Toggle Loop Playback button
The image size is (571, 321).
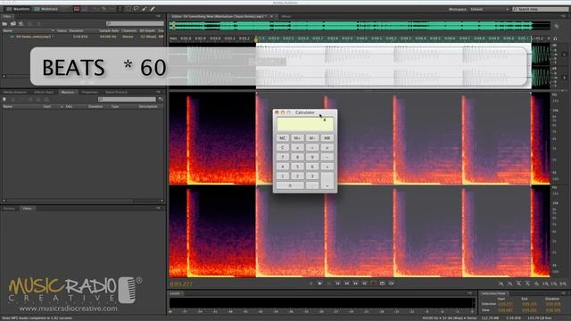click(383, 284)
